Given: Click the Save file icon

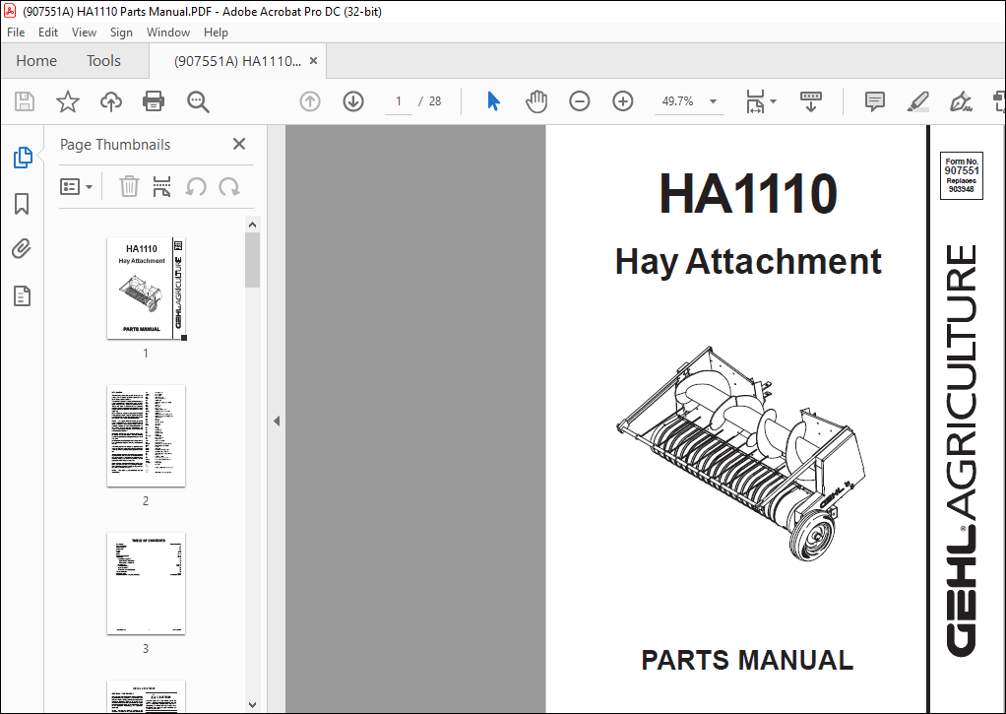Looking at the screenshot, I should pos(25,101).
